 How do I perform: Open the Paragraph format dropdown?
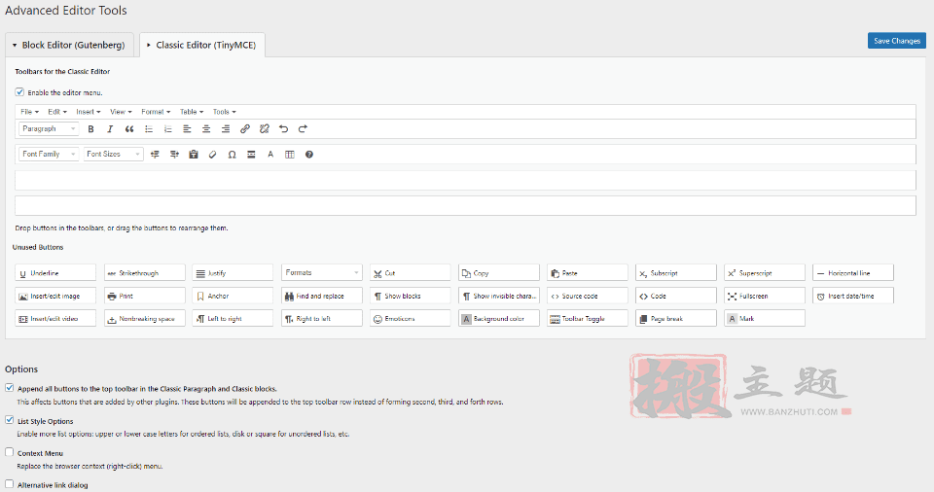click(49, 128)
